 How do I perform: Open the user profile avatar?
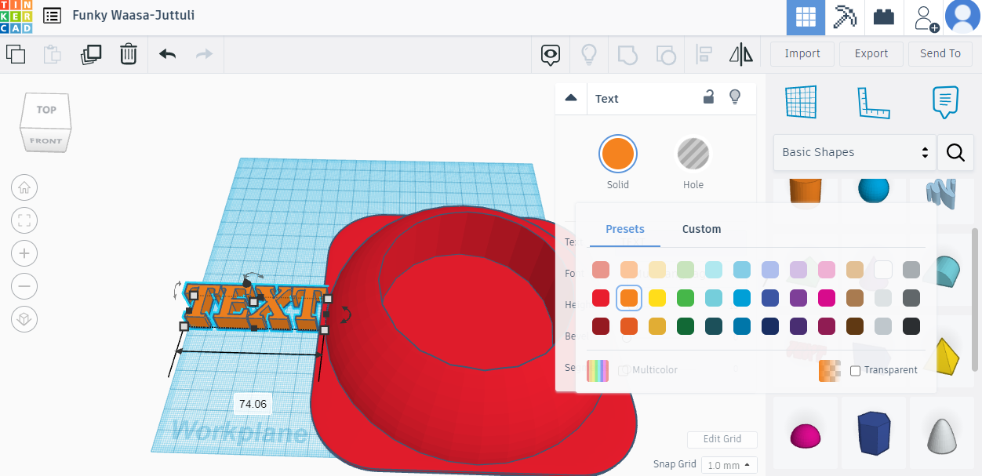962,17
